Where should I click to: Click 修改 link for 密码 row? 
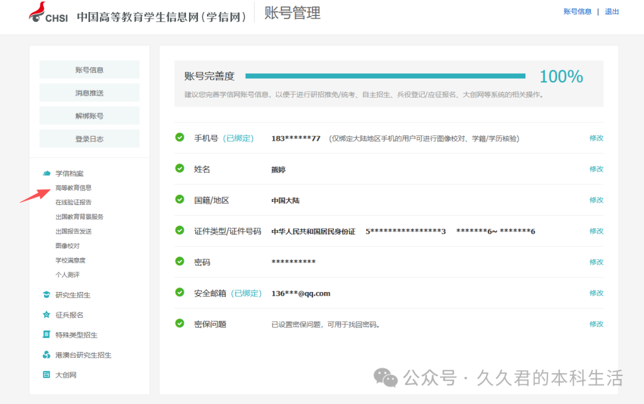(x=596, y=262)
